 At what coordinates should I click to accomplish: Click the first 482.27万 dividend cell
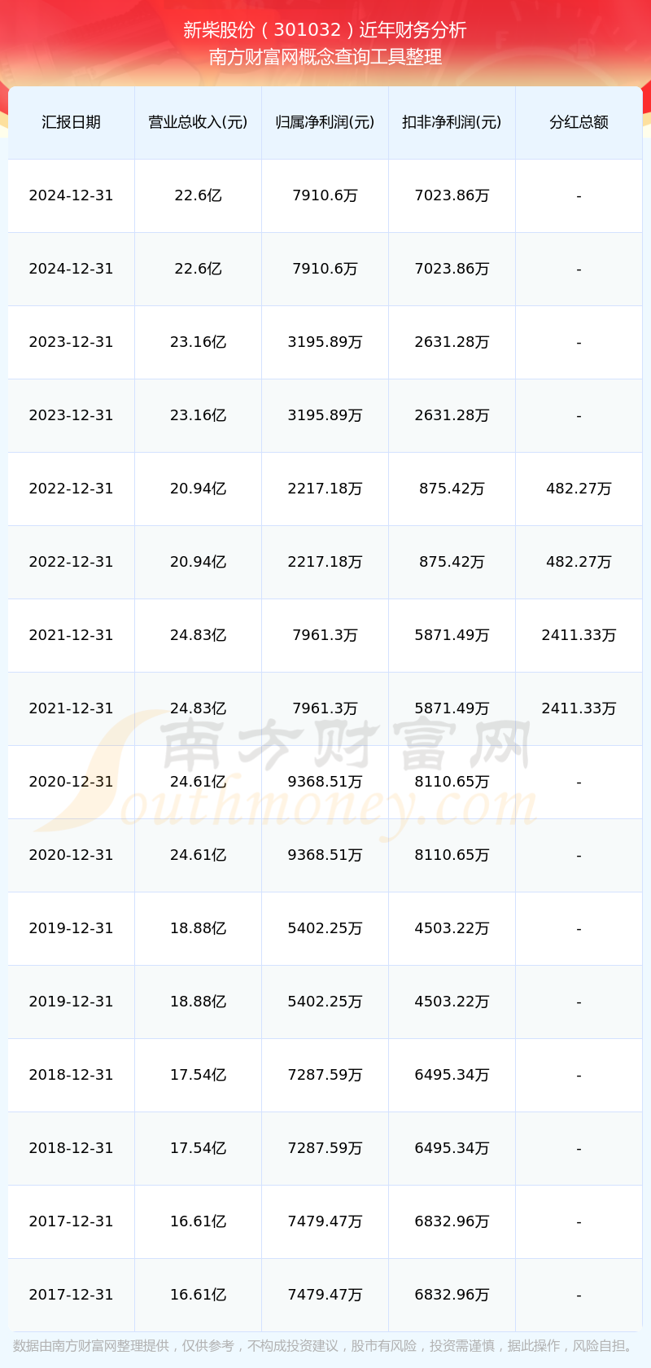pyautogui.click(x=579, y=489)
